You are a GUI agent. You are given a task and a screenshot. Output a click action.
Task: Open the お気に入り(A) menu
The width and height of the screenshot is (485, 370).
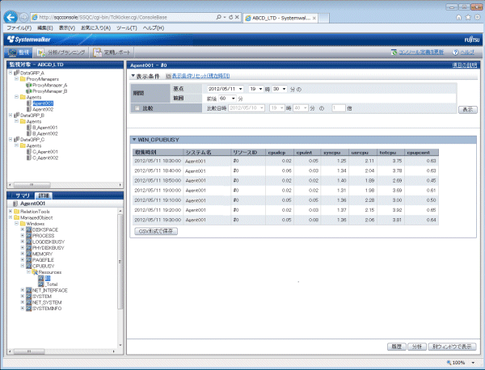point(96,28)
